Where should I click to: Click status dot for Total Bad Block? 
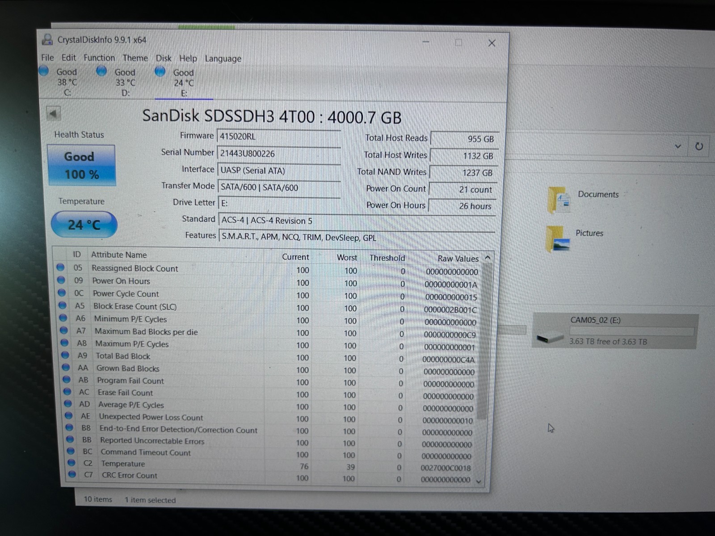65,355
